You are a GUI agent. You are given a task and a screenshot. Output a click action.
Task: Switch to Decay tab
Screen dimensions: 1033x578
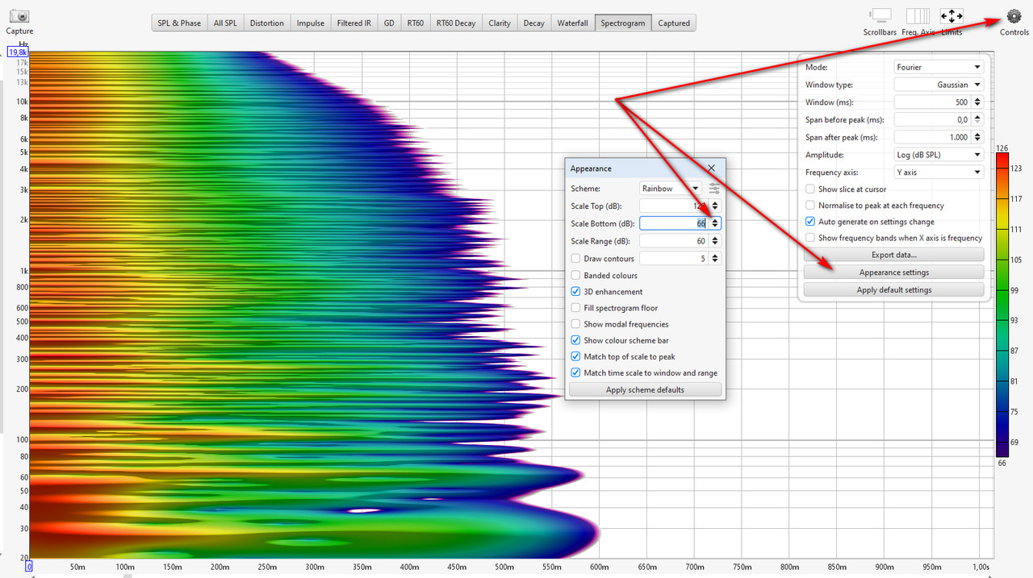[533, 23]
